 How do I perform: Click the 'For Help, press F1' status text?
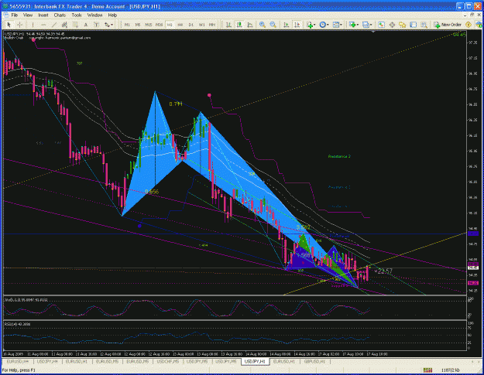[x=19, y=370]
